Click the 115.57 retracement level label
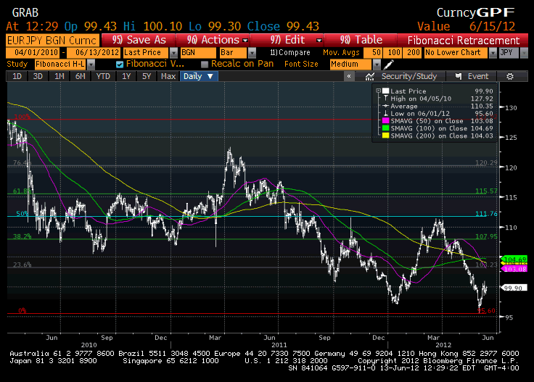This screenshot has width=534, height=382. pyautogui.click(x=486, y=191)
